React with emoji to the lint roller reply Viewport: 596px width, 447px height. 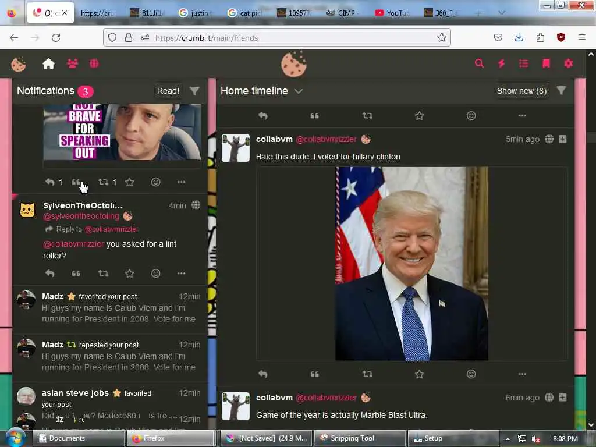155,274
